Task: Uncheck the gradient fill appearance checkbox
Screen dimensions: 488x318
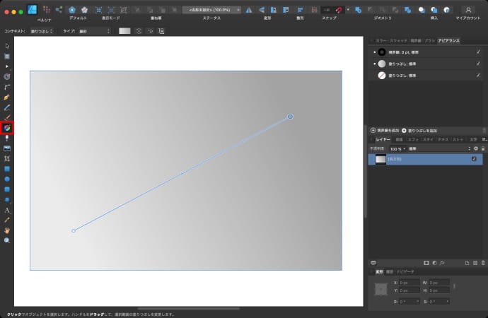Action: 478,63
